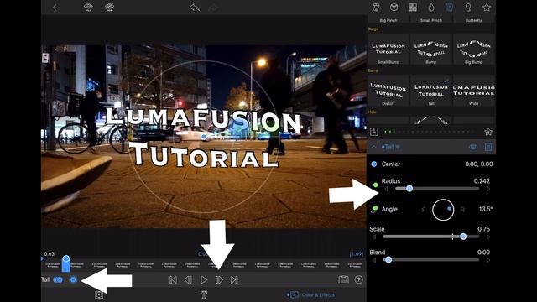This screenshot has width=537, height=302.
Task: Switch to Frame & Fit editor tab
Action: point(99,294)
